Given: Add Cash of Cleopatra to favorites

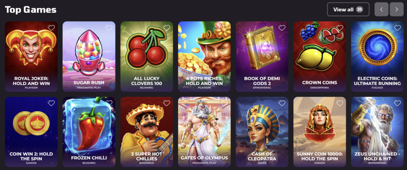Looking at the screenshot, I should pos(282,103).
